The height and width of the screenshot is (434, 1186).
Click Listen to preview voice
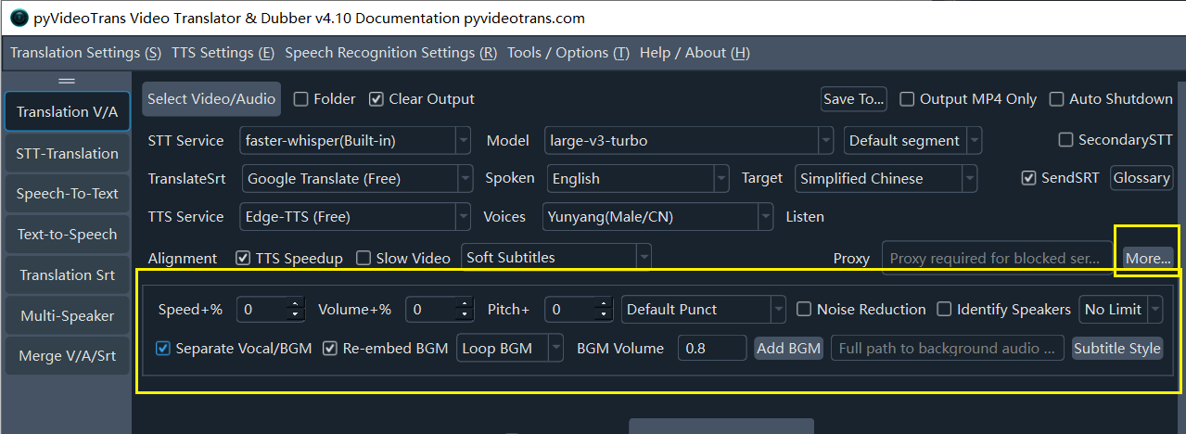[805, 217]
